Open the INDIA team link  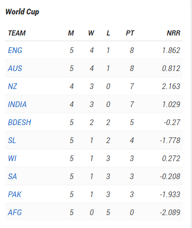[18, 104]
